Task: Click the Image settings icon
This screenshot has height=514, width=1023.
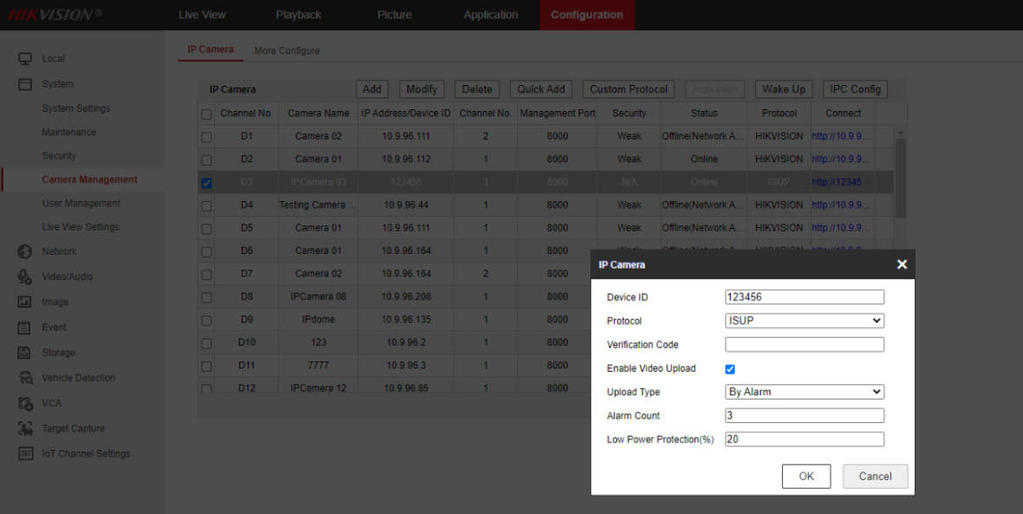Action: [x=25, y=303]
